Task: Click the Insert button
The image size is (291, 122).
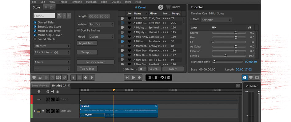Action: pyautogui.click(x=173, y=69)
